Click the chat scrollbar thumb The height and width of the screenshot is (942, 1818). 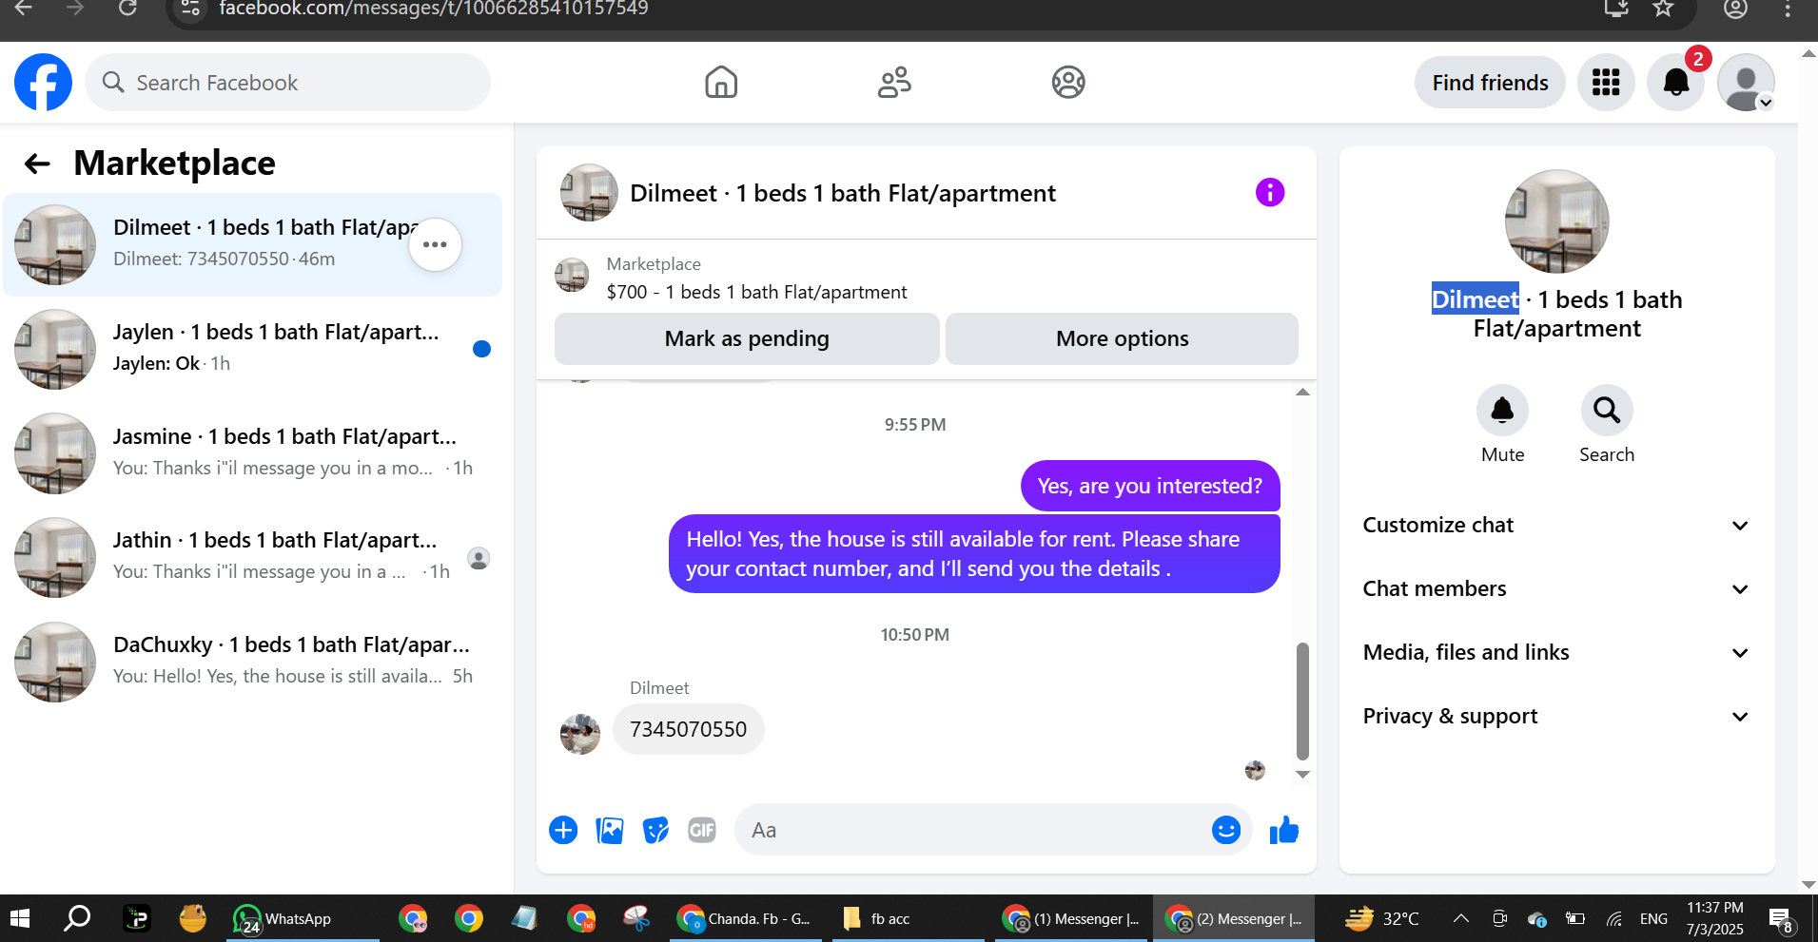pos(1302,701)
